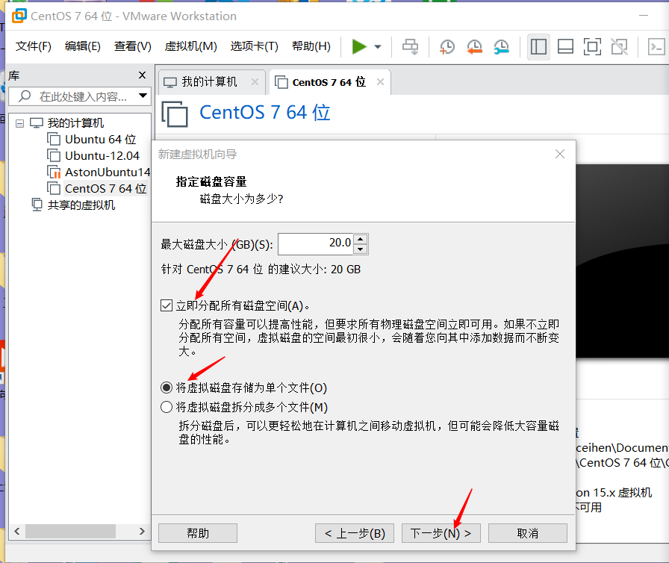
Task: Toggle the thumbnail bar view icon
Action: point(565,46)
